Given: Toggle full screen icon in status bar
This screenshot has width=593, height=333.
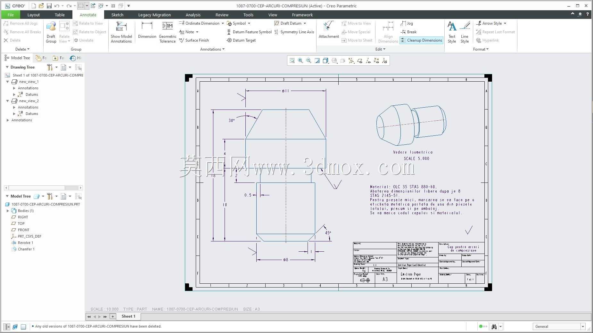Looking at the screenshot, I should click(23, 327).
